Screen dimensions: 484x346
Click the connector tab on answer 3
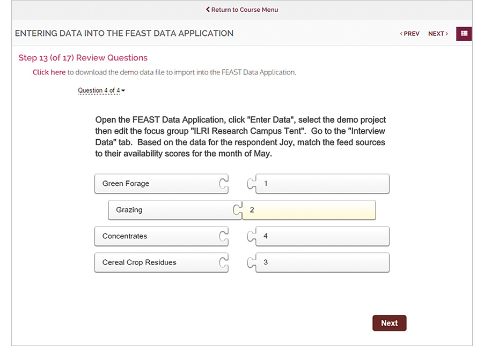point(251,262)
